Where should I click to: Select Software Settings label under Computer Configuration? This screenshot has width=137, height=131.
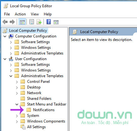click(x=35, y=42)
